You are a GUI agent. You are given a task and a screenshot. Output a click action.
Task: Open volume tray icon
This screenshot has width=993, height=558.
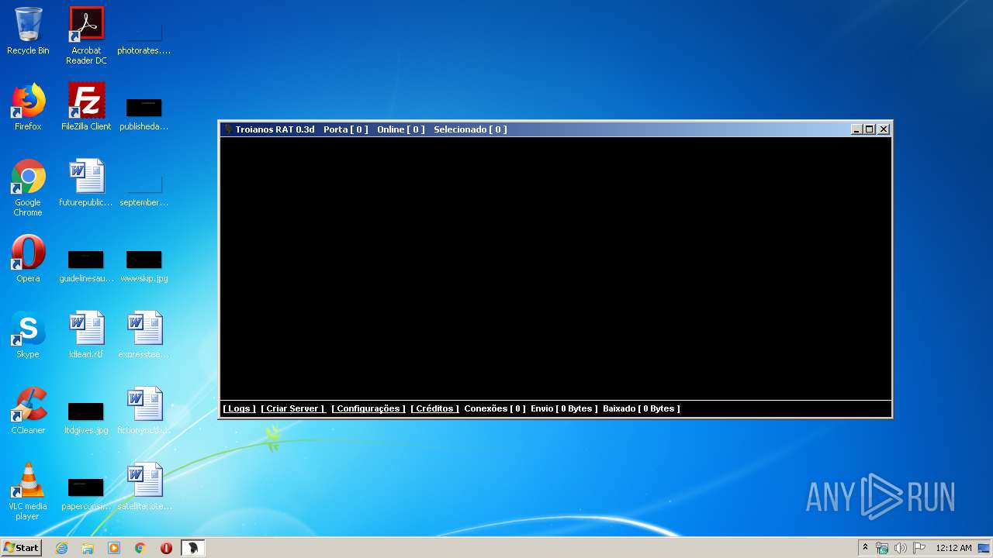click(x=901, y=548)
